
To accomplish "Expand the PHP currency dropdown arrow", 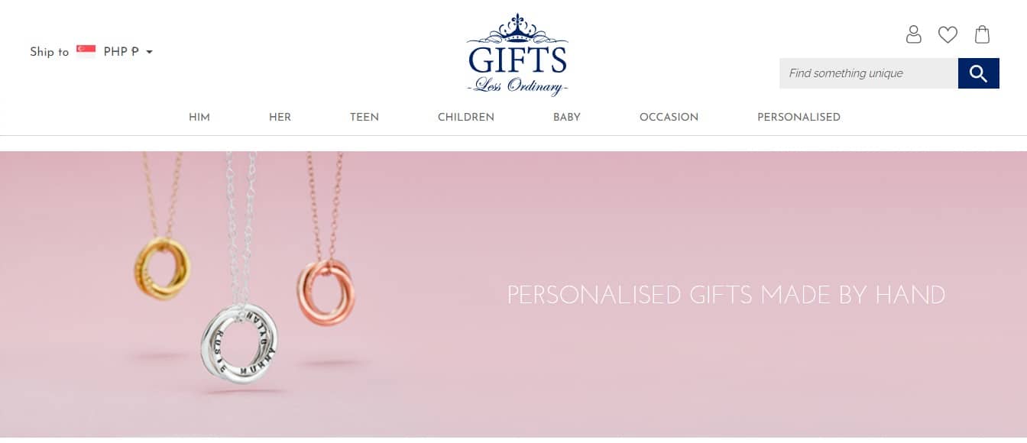I will tap(149, 52).
